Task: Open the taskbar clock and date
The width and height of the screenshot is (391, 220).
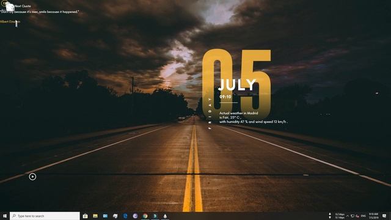Action: tap(373, 216)
